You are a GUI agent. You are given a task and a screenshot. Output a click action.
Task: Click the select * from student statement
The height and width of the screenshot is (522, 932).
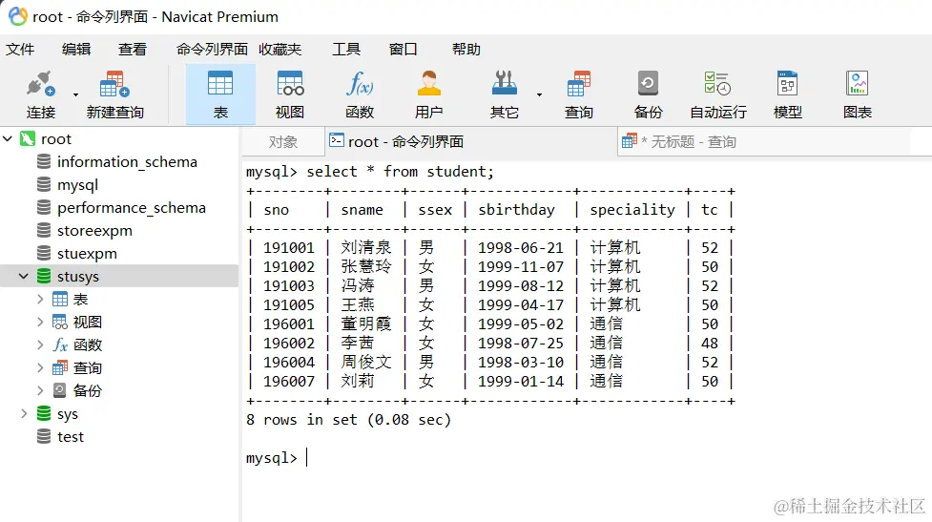click(400, 172)
